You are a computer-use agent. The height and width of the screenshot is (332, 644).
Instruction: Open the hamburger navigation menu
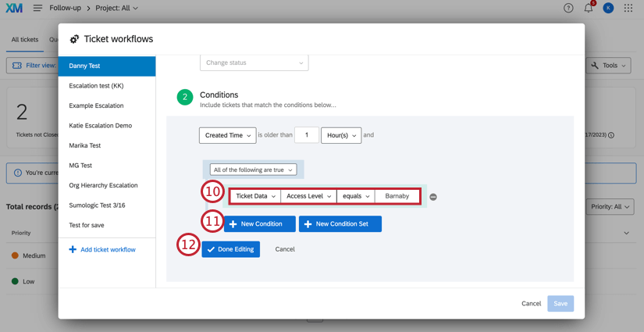[x=37, y=8]
